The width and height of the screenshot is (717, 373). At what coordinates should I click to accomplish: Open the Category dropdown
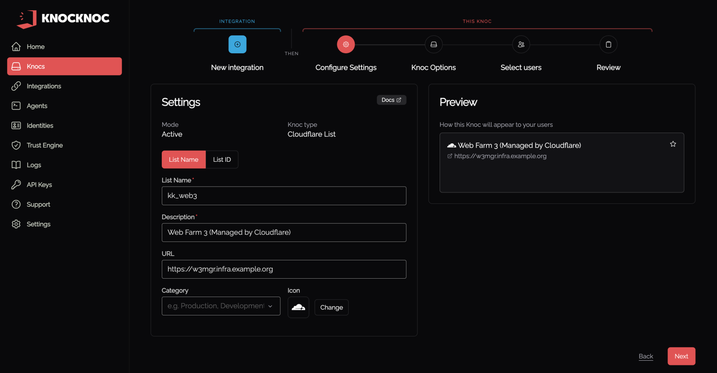tap(221, 306)
